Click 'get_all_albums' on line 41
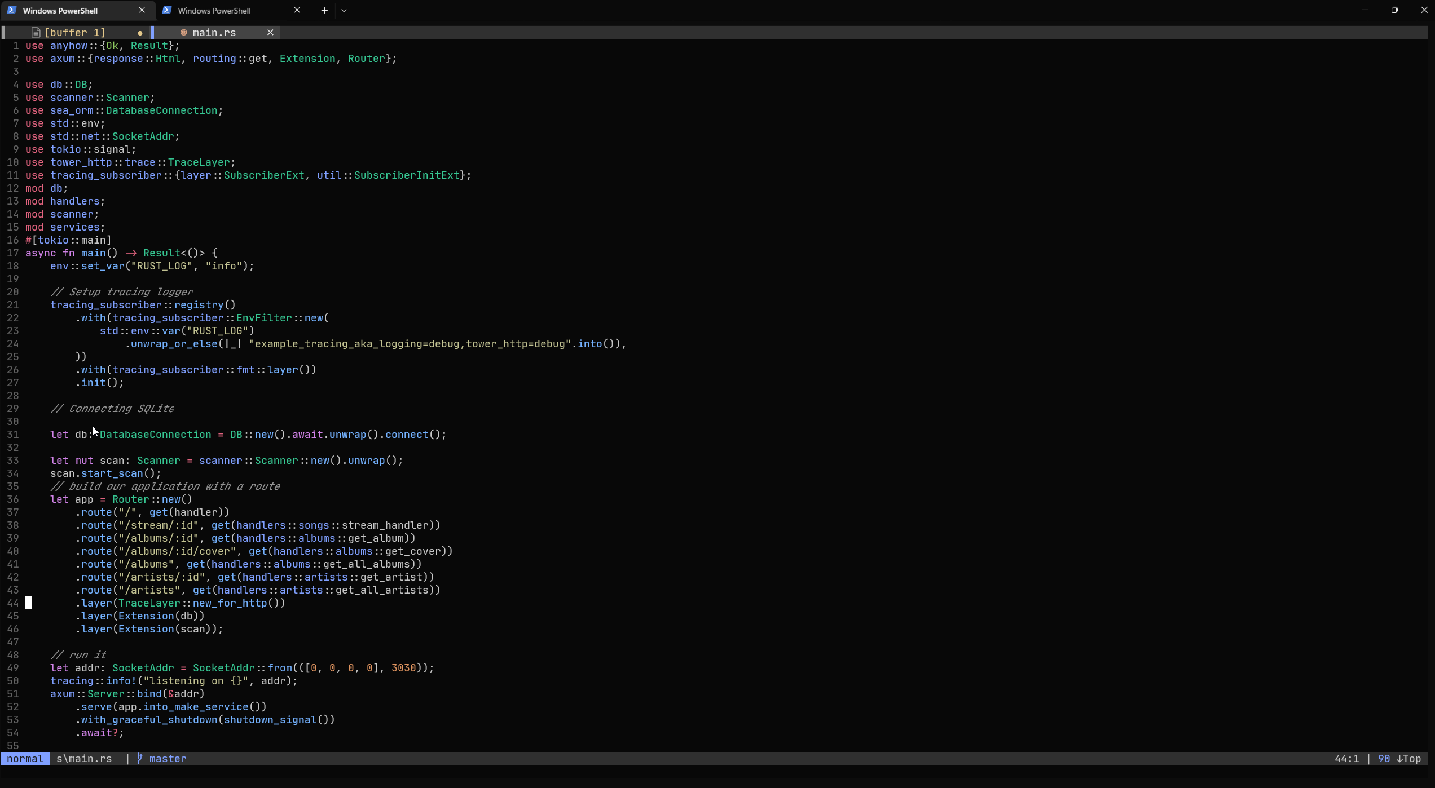This screenshot has width=1435, height=788. click(367, 564)
